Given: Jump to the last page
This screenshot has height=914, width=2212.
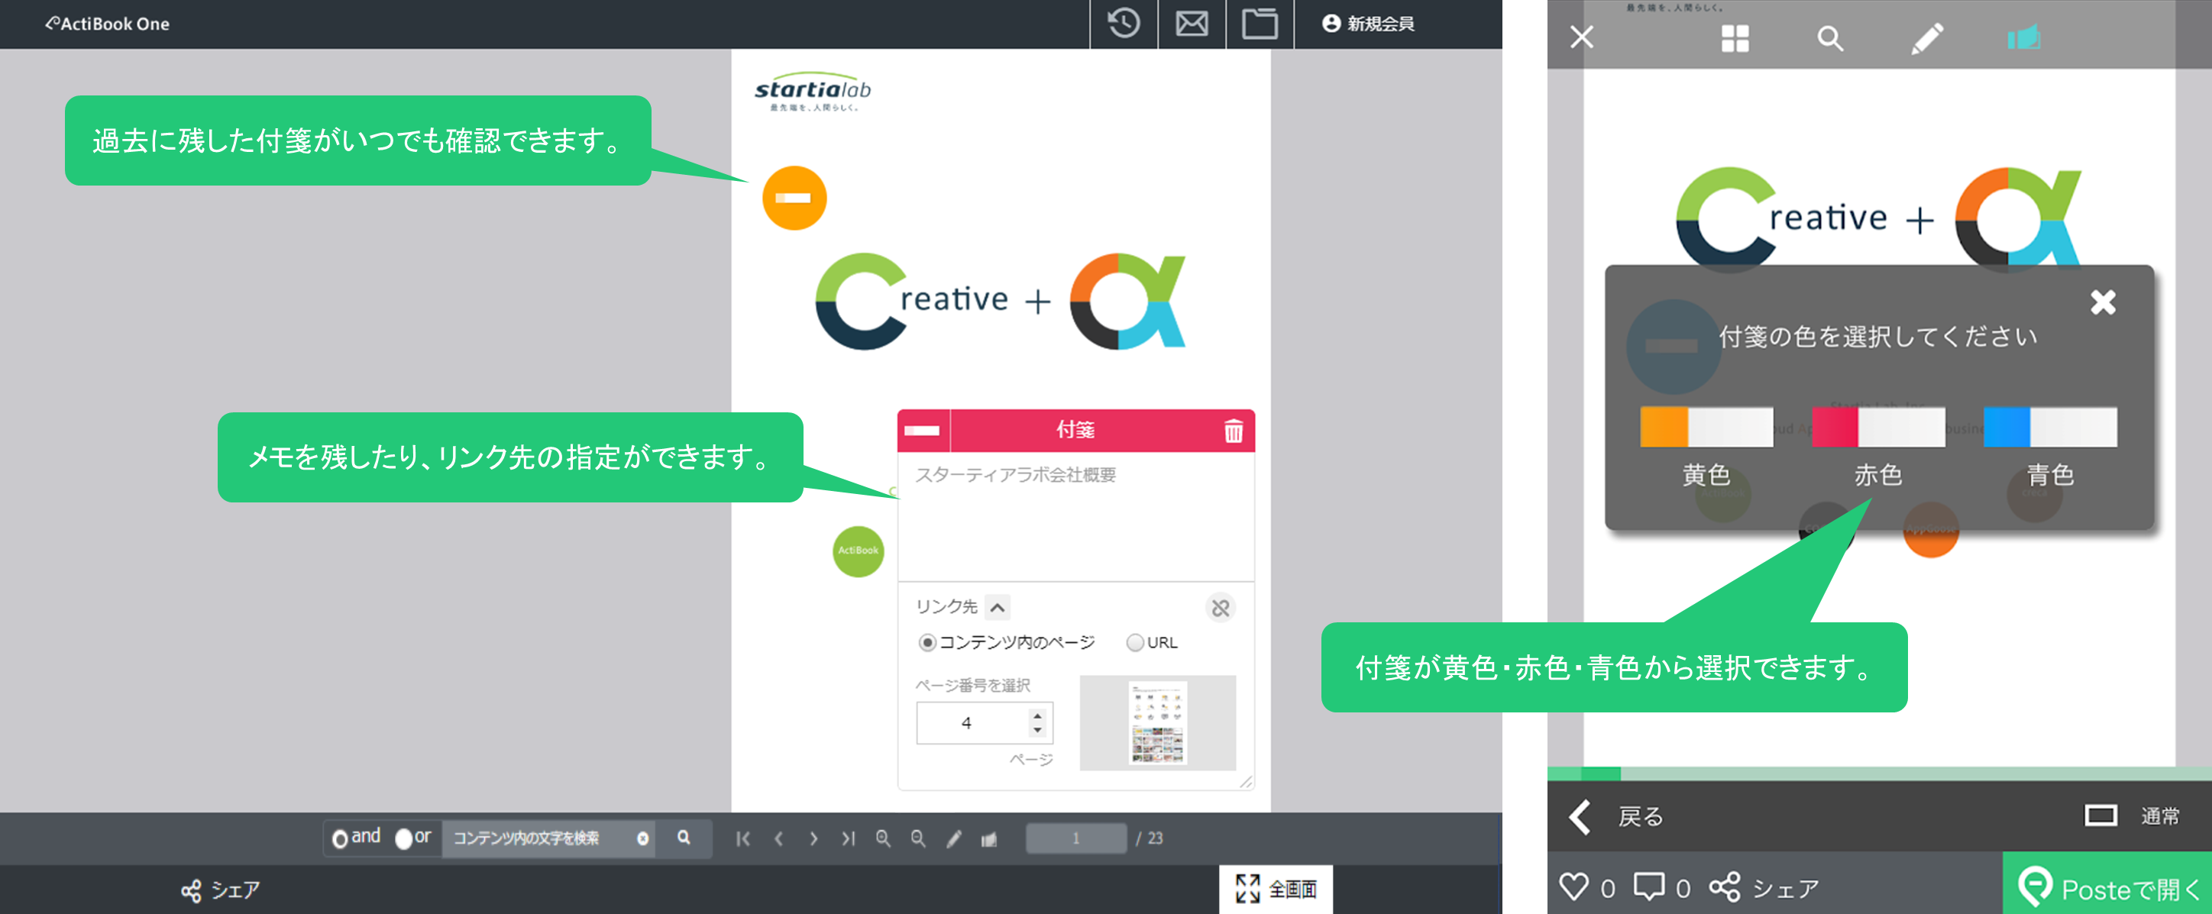Looking at the screenshot, I should coord(849,838).
